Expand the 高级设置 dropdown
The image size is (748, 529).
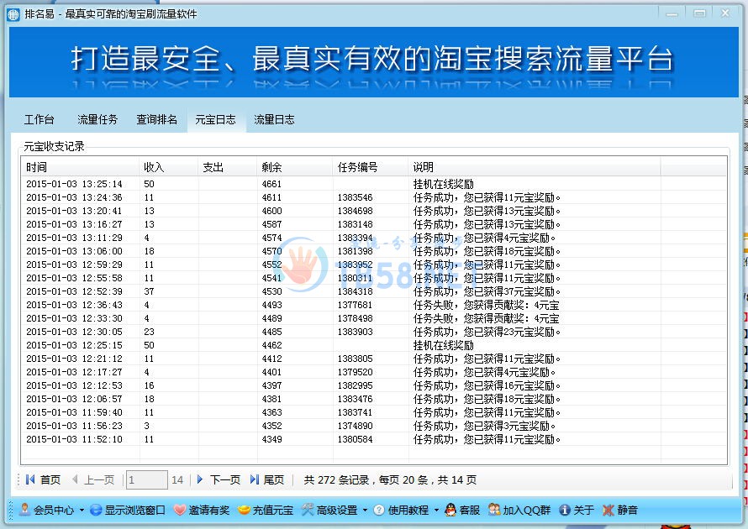point(334,510)
